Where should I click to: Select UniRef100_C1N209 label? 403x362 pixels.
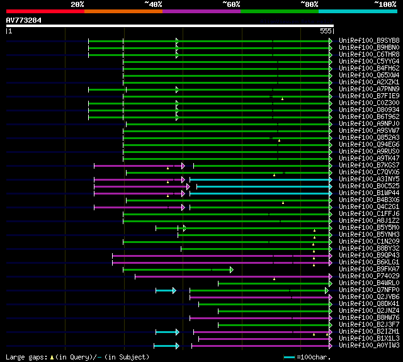click(369, 242)
